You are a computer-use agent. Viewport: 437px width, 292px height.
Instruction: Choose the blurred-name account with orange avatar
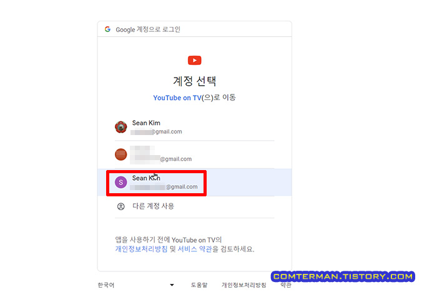[x=195, y=154]
